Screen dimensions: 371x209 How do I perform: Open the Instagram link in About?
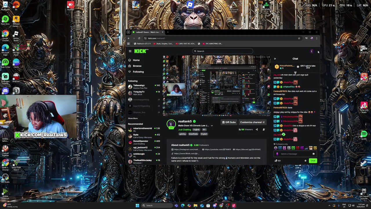(x=185, y=149)
